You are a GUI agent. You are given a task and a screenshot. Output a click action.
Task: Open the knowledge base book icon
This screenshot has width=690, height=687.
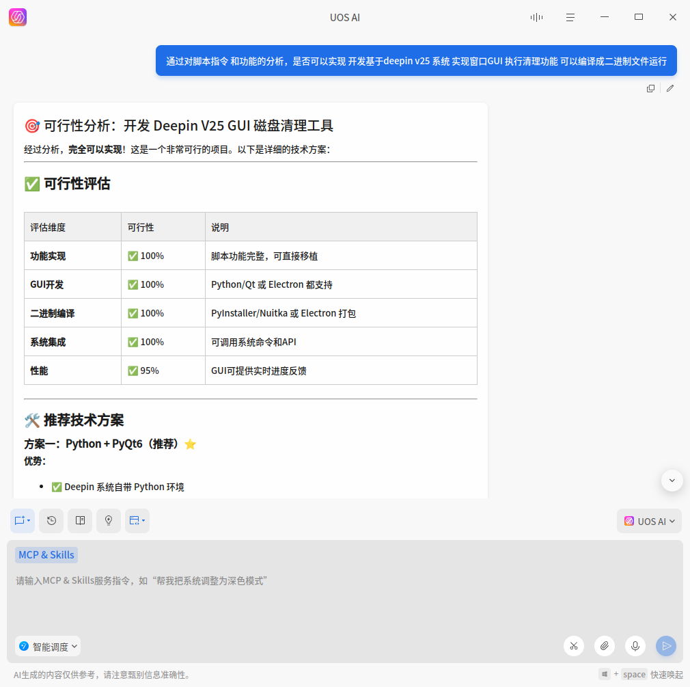[80, 521]
